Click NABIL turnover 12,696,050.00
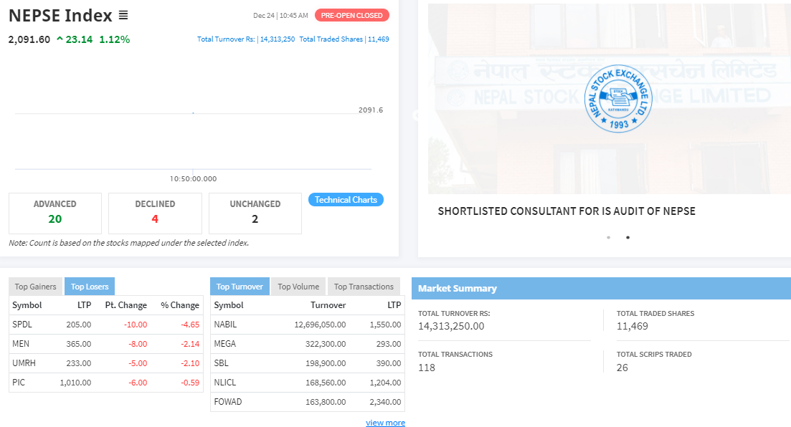The image size is (791, 427). 320,325
